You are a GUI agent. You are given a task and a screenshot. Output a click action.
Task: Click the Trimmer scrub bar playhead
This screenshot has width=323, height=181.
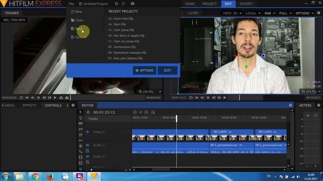71,98
